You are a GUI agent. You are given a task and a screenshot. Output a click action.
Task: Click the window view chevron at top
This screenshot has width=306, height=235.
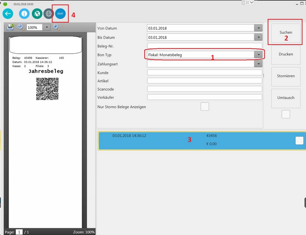pos(252,3)
